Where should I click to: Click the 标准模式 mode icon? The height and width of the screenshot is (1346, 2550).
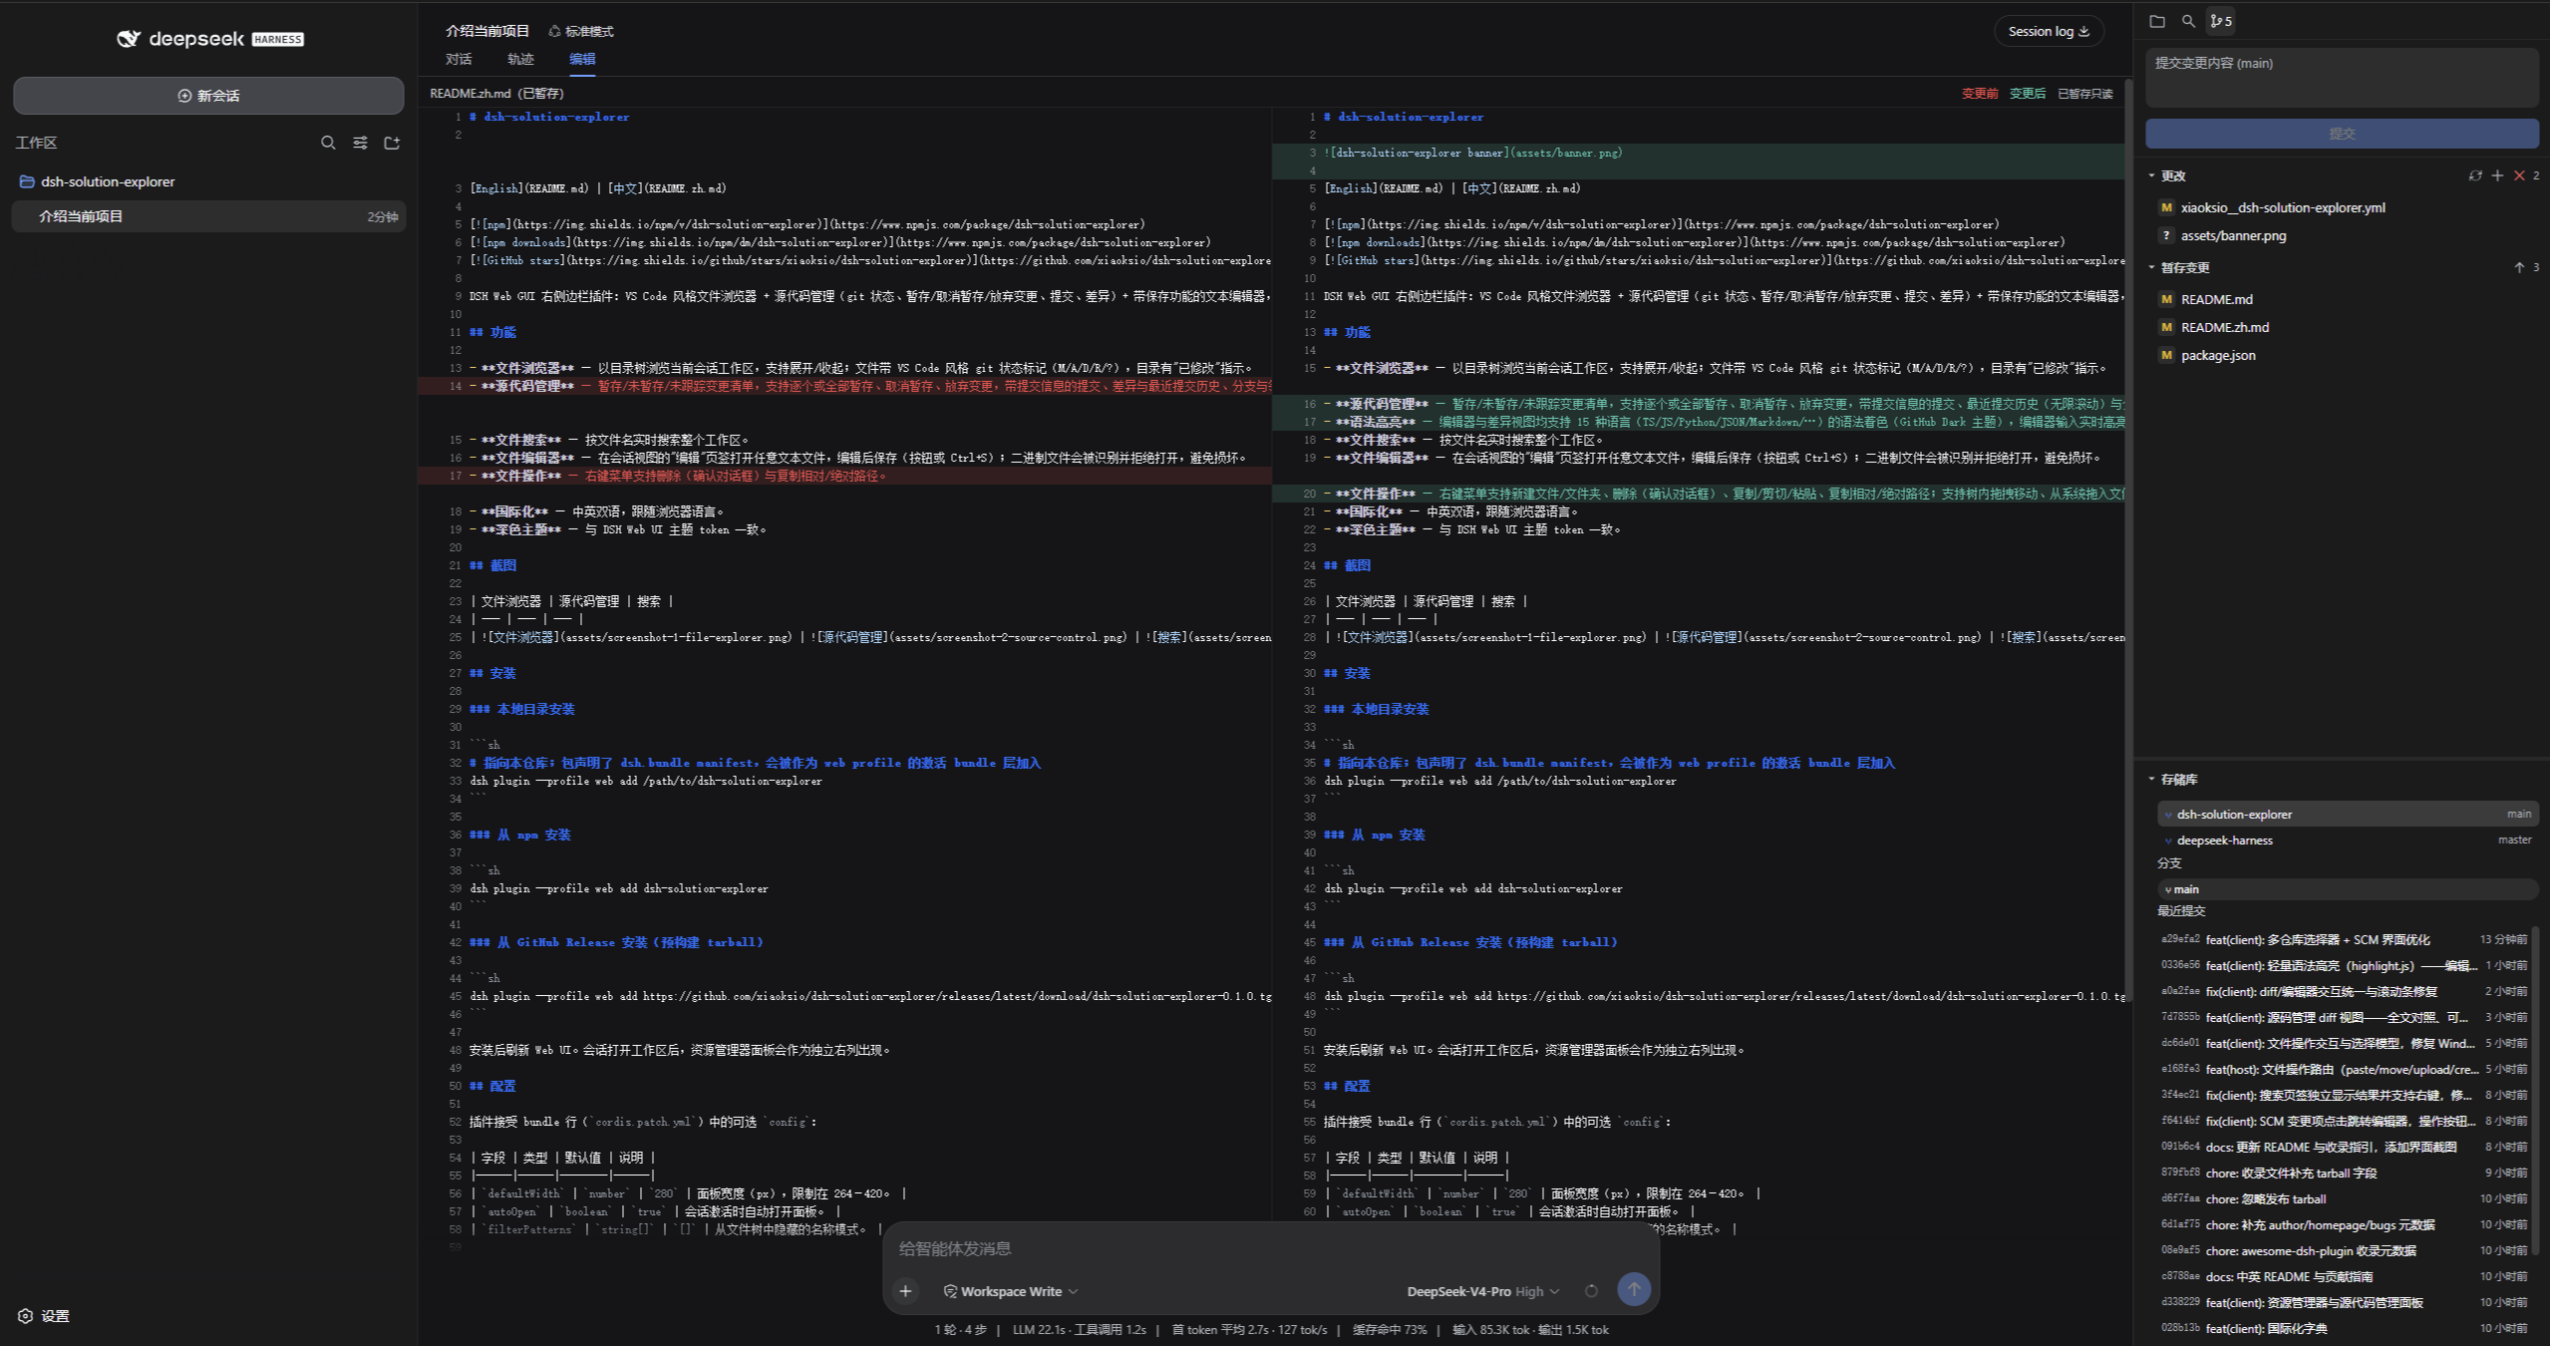pyautogui.click(x=554, y=31)
